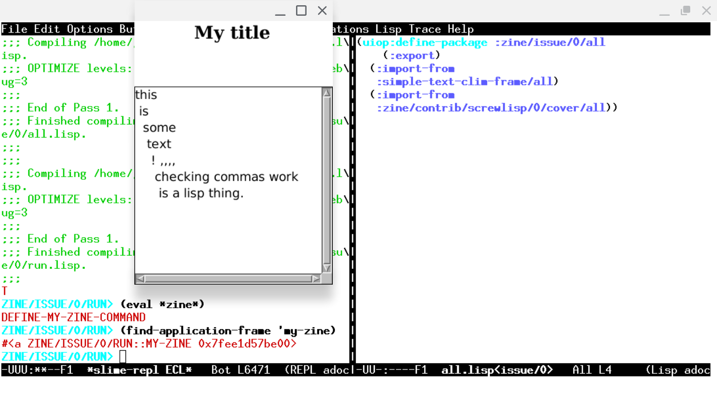Maximize the My title zine window
The height and width of the screenshot is (402, 717).
click(301, 11)
